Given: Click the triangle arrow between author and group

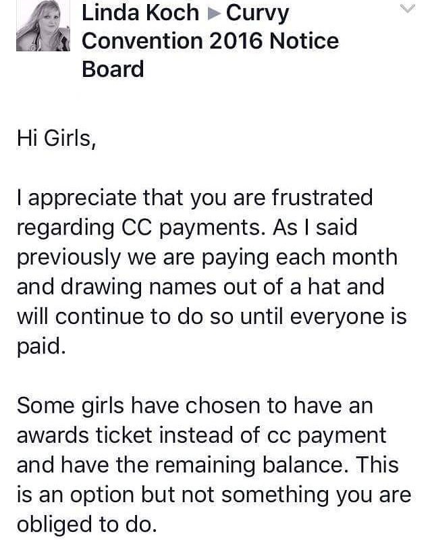Looking at the screenshot, I should point(213,13).
